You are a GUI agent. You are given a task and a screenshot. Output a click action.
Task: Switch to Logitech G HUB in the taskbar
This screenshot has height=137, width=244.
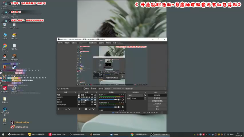tap(77, 135)
